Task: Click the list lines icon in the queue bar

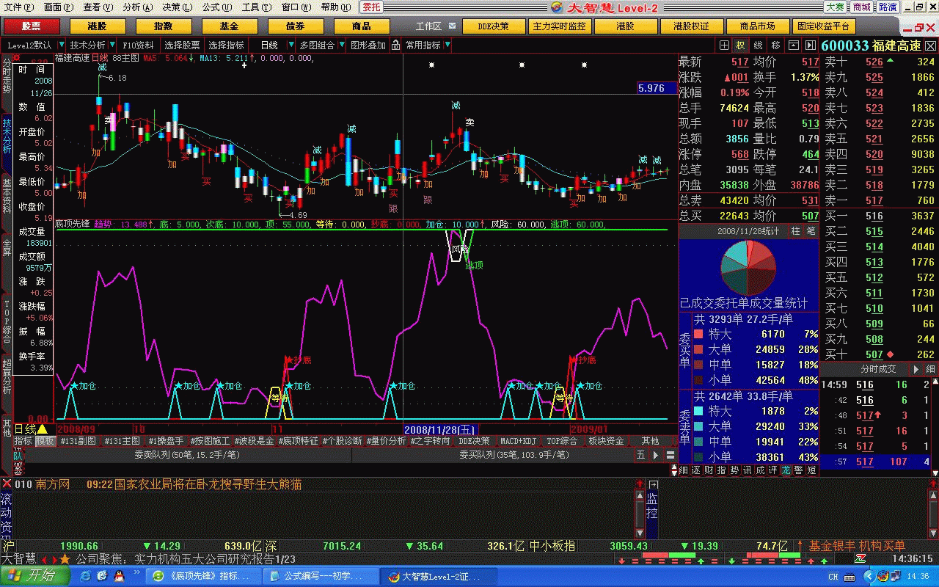Action: click(670, 455)
